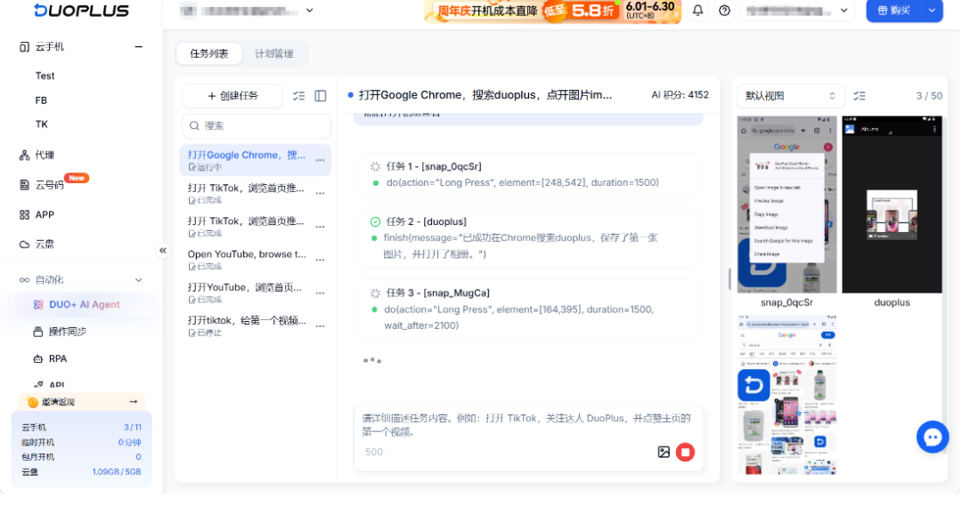Open the duoplus phone thumbnail

coord(892,205)
